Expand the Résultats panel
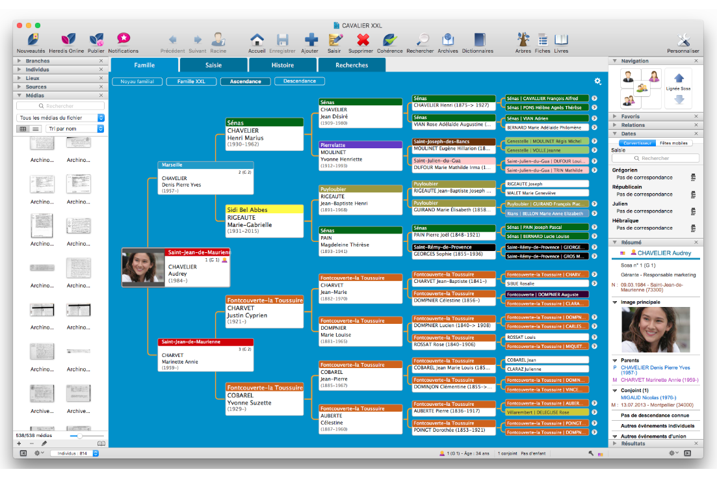This screenshot has height=478, width=717. point(615,444)
